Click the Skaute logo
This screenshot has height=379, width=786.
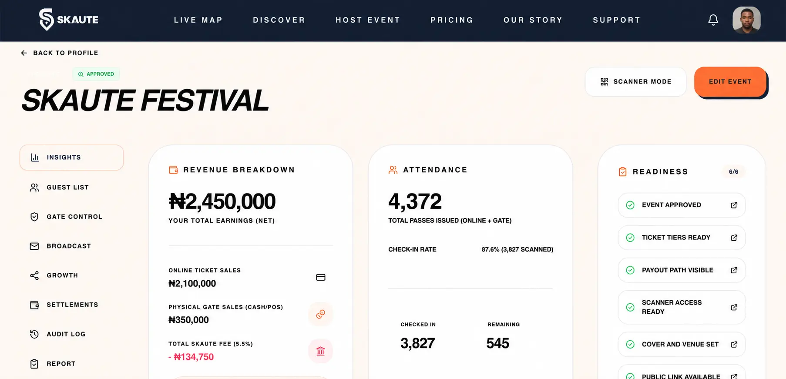pos(68,20)
